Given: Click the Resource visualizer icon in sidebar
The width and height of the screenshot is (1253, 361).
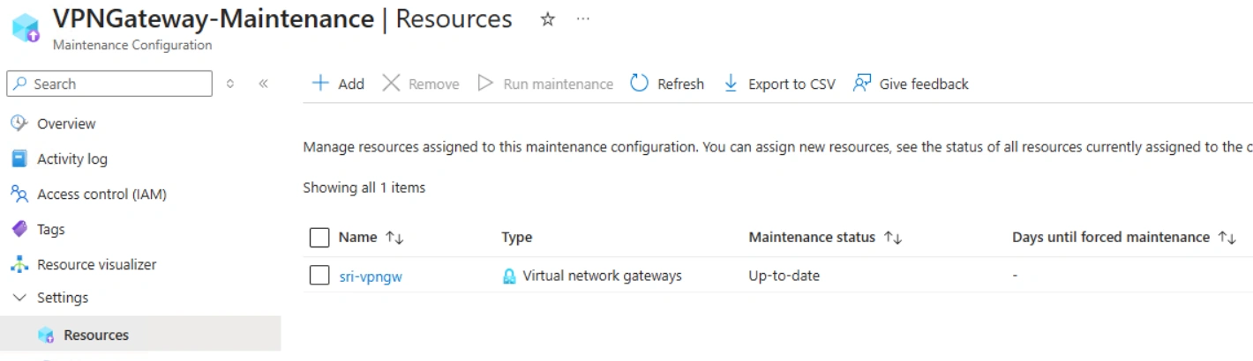Looking at the screenshot, I should coord(19,264).
